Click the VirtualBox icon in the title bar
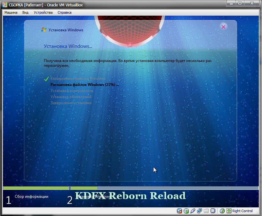The height and width of the screenshot is (216, 262). pos(5,5)
